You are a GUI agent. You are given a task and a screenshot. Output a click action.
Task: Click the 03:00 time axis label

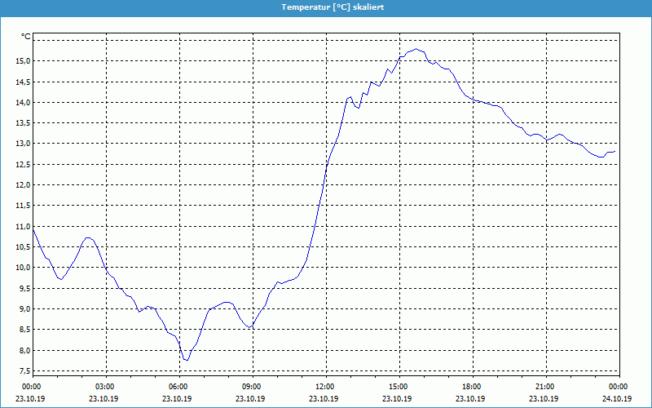[105, 387]
